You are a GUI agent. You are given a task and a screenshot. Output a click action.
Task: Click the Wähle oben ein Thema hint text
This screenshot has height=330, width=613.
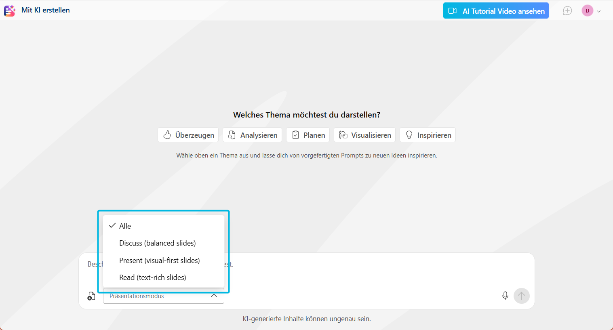pyautogui.click(x=307, y=156)
